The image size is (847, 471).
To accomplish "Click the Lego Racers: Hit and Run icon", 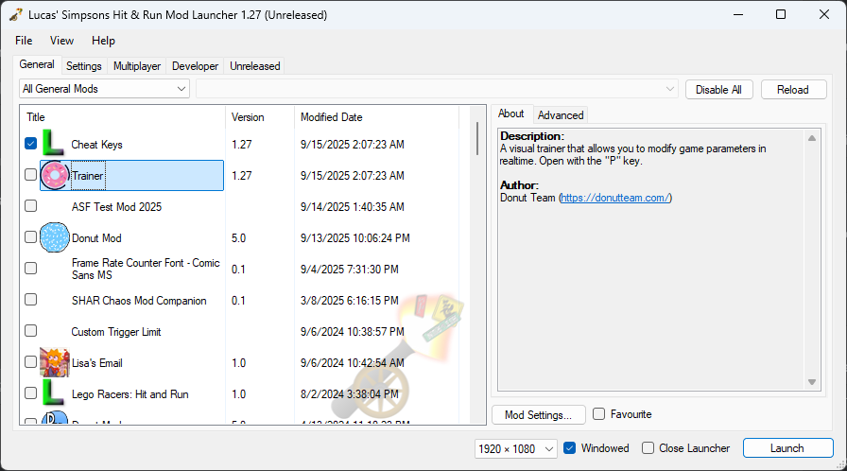I will [x=55, y=393].
